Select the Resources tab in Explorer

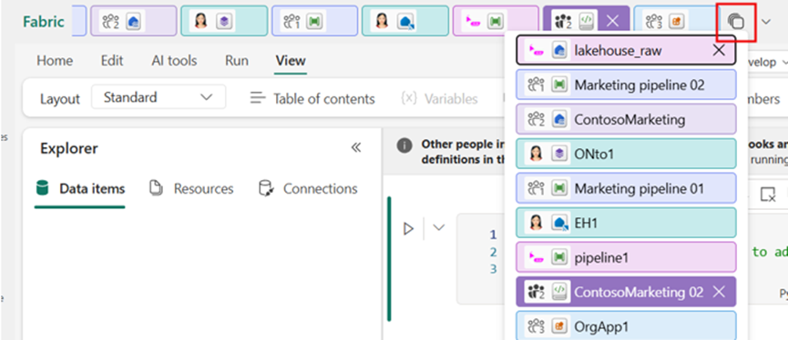click(x=191, y=188)
